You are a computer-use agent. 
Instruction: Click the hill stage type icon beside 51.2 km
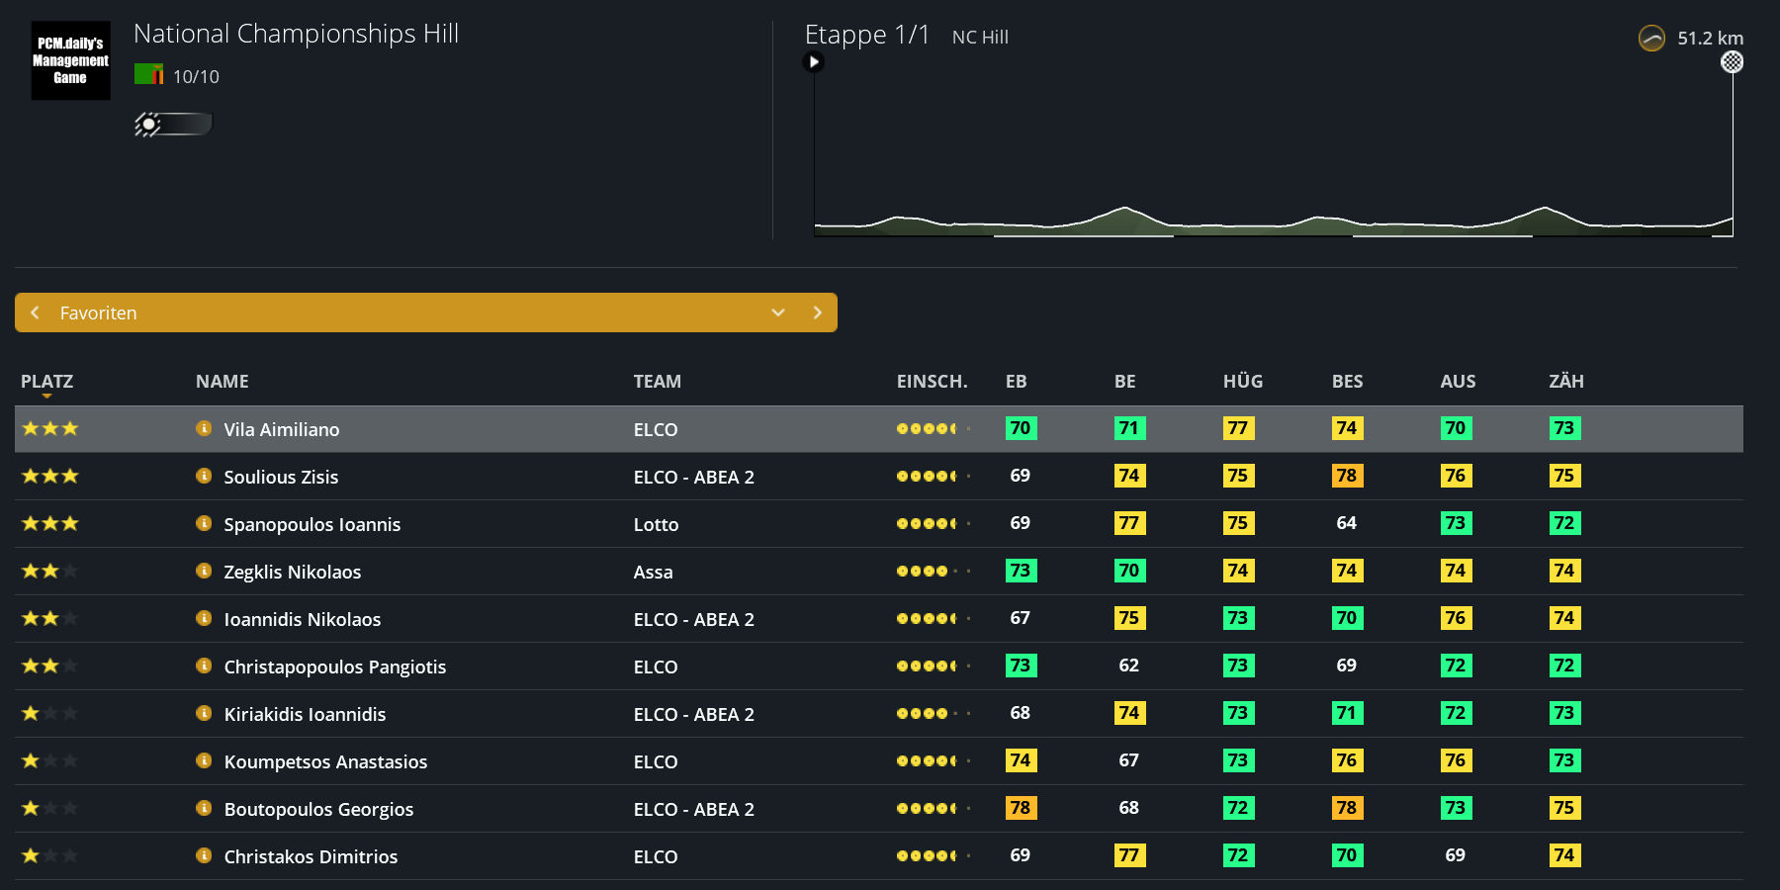tap(1651, 39)
